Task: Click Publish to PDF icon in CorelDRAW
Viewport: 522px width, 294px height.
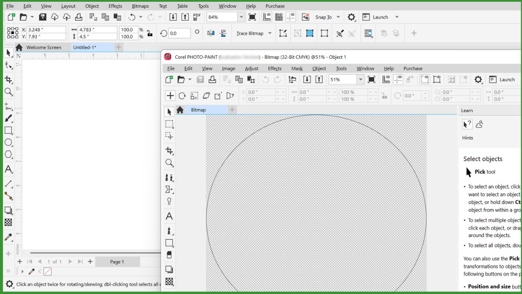Action: pos(197,17)
